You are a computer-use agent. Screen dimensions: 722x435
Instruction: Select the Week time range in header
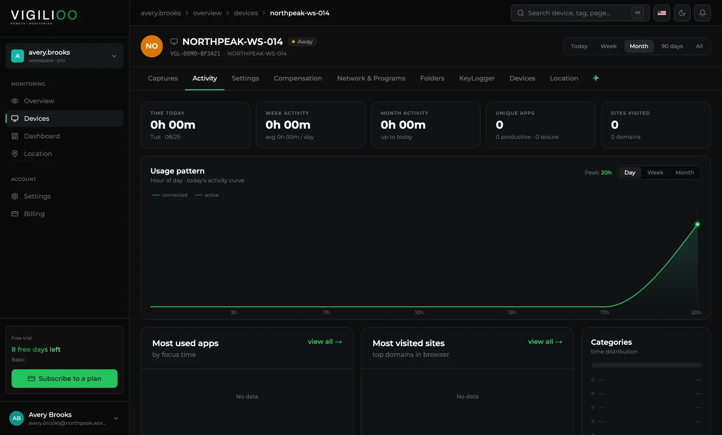[609, 46]
